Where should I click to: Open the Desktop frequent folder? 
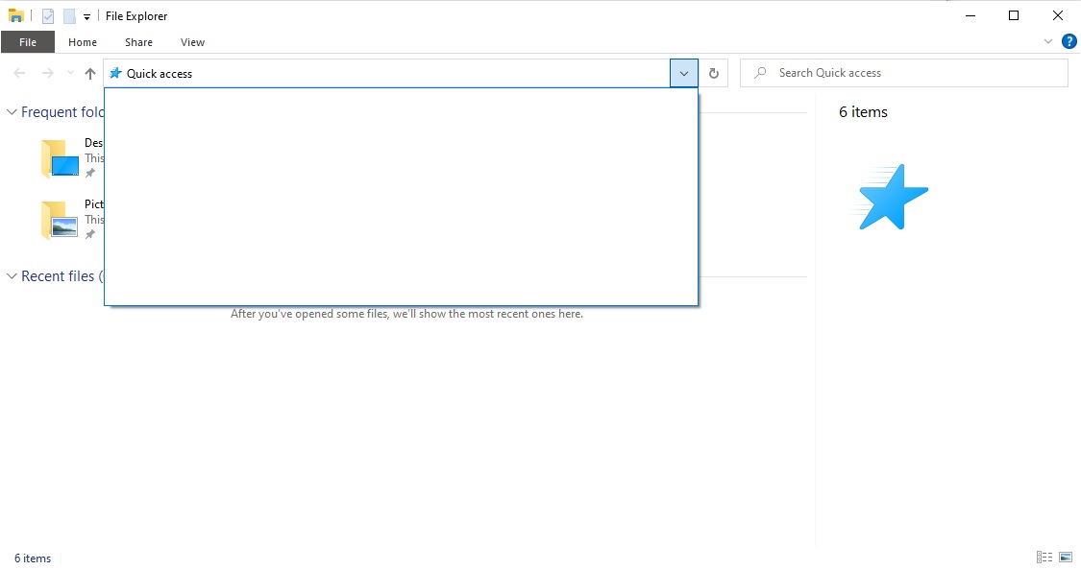pos(61,157)
